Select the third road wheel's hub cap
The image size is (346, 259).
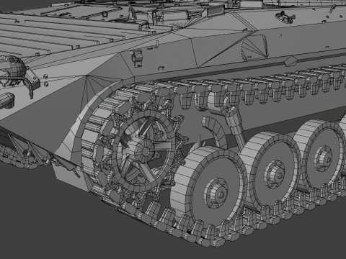click(x=324, y=158)
